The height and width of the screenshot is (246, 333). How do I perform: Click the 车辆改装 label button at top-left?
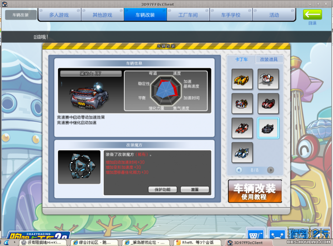pos(20,15)
